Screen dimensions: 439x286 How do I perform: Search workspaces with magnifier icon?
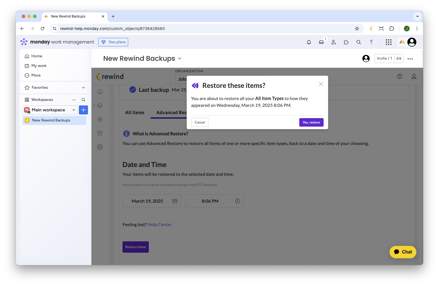coord(83,100)
